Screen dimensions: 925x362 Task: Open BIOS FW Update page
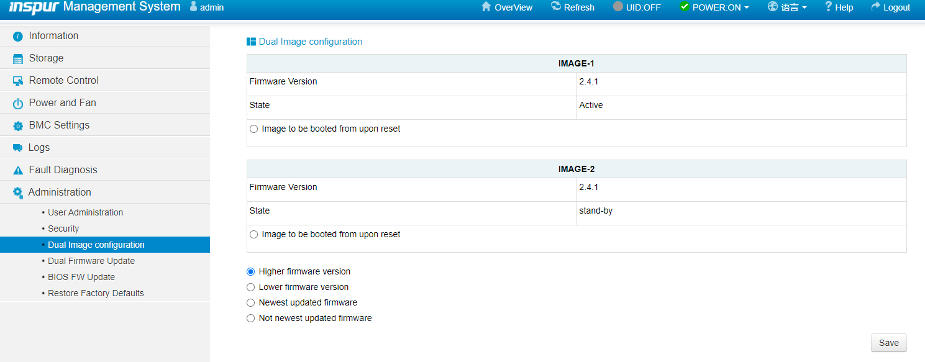click(81, 277)
